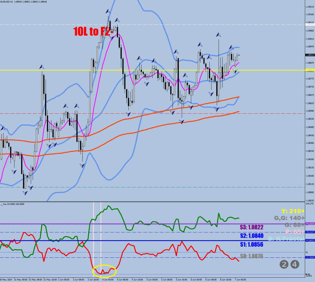Click the pink 'P: 65+' label

pos(295,232)
